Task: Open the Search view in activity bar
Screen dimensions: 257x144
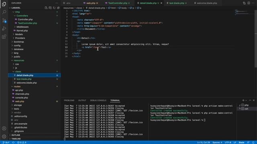Action: coord(4,12)
